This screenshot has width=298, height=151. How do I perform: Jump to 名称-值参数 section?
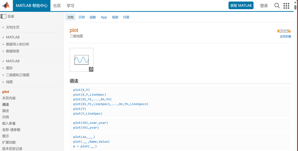[x=11, y=130]
